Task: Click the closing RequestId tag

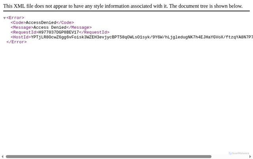Action: click(94, 32)
